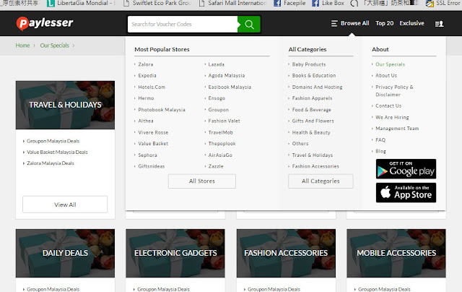Select the Althea store
The width and height of the screenshot is (462, 292).
[x=146, y=121]
